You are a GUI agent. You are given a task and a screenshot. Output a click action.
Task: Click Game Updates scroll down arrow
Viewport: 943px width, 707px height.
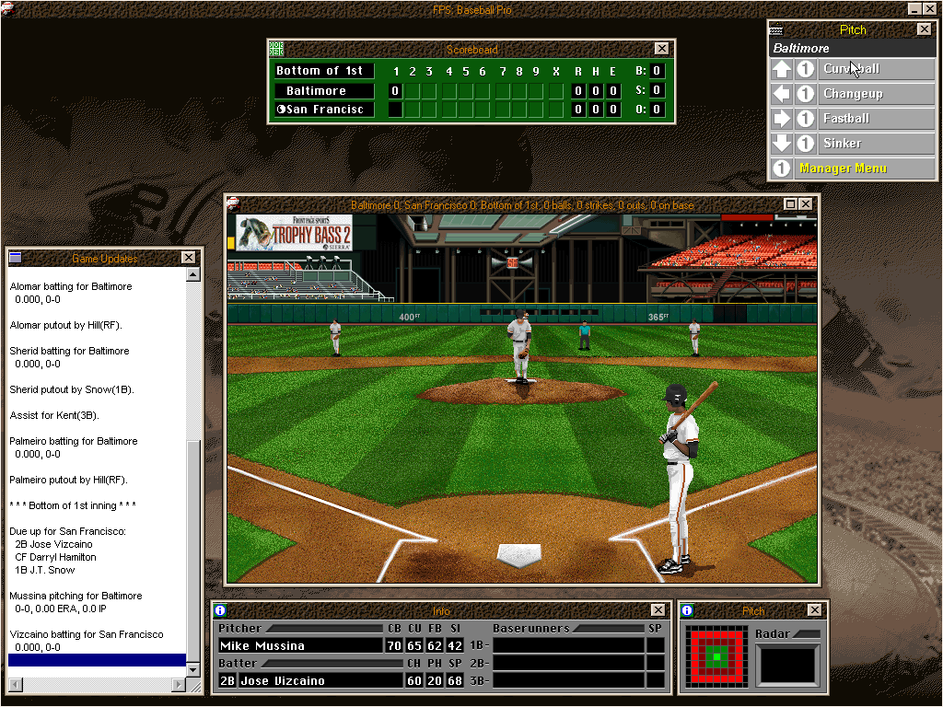click(193, 669)
